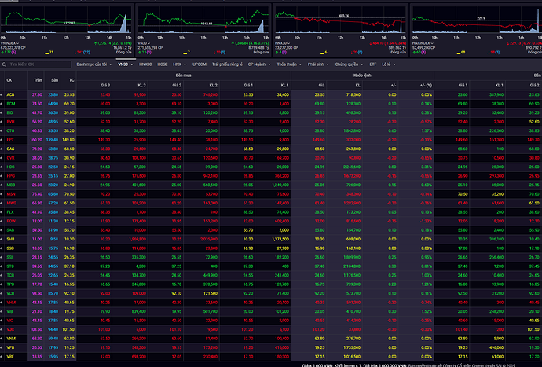Switch to the HOSE tab
The height and width of the screenshot is (367, 542).
pos(163,64)
